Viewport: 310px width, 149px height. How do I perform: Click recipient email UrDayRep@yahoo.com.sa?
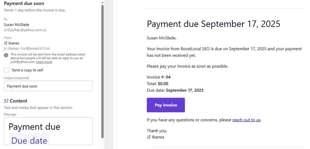click(x=25, y=30)
